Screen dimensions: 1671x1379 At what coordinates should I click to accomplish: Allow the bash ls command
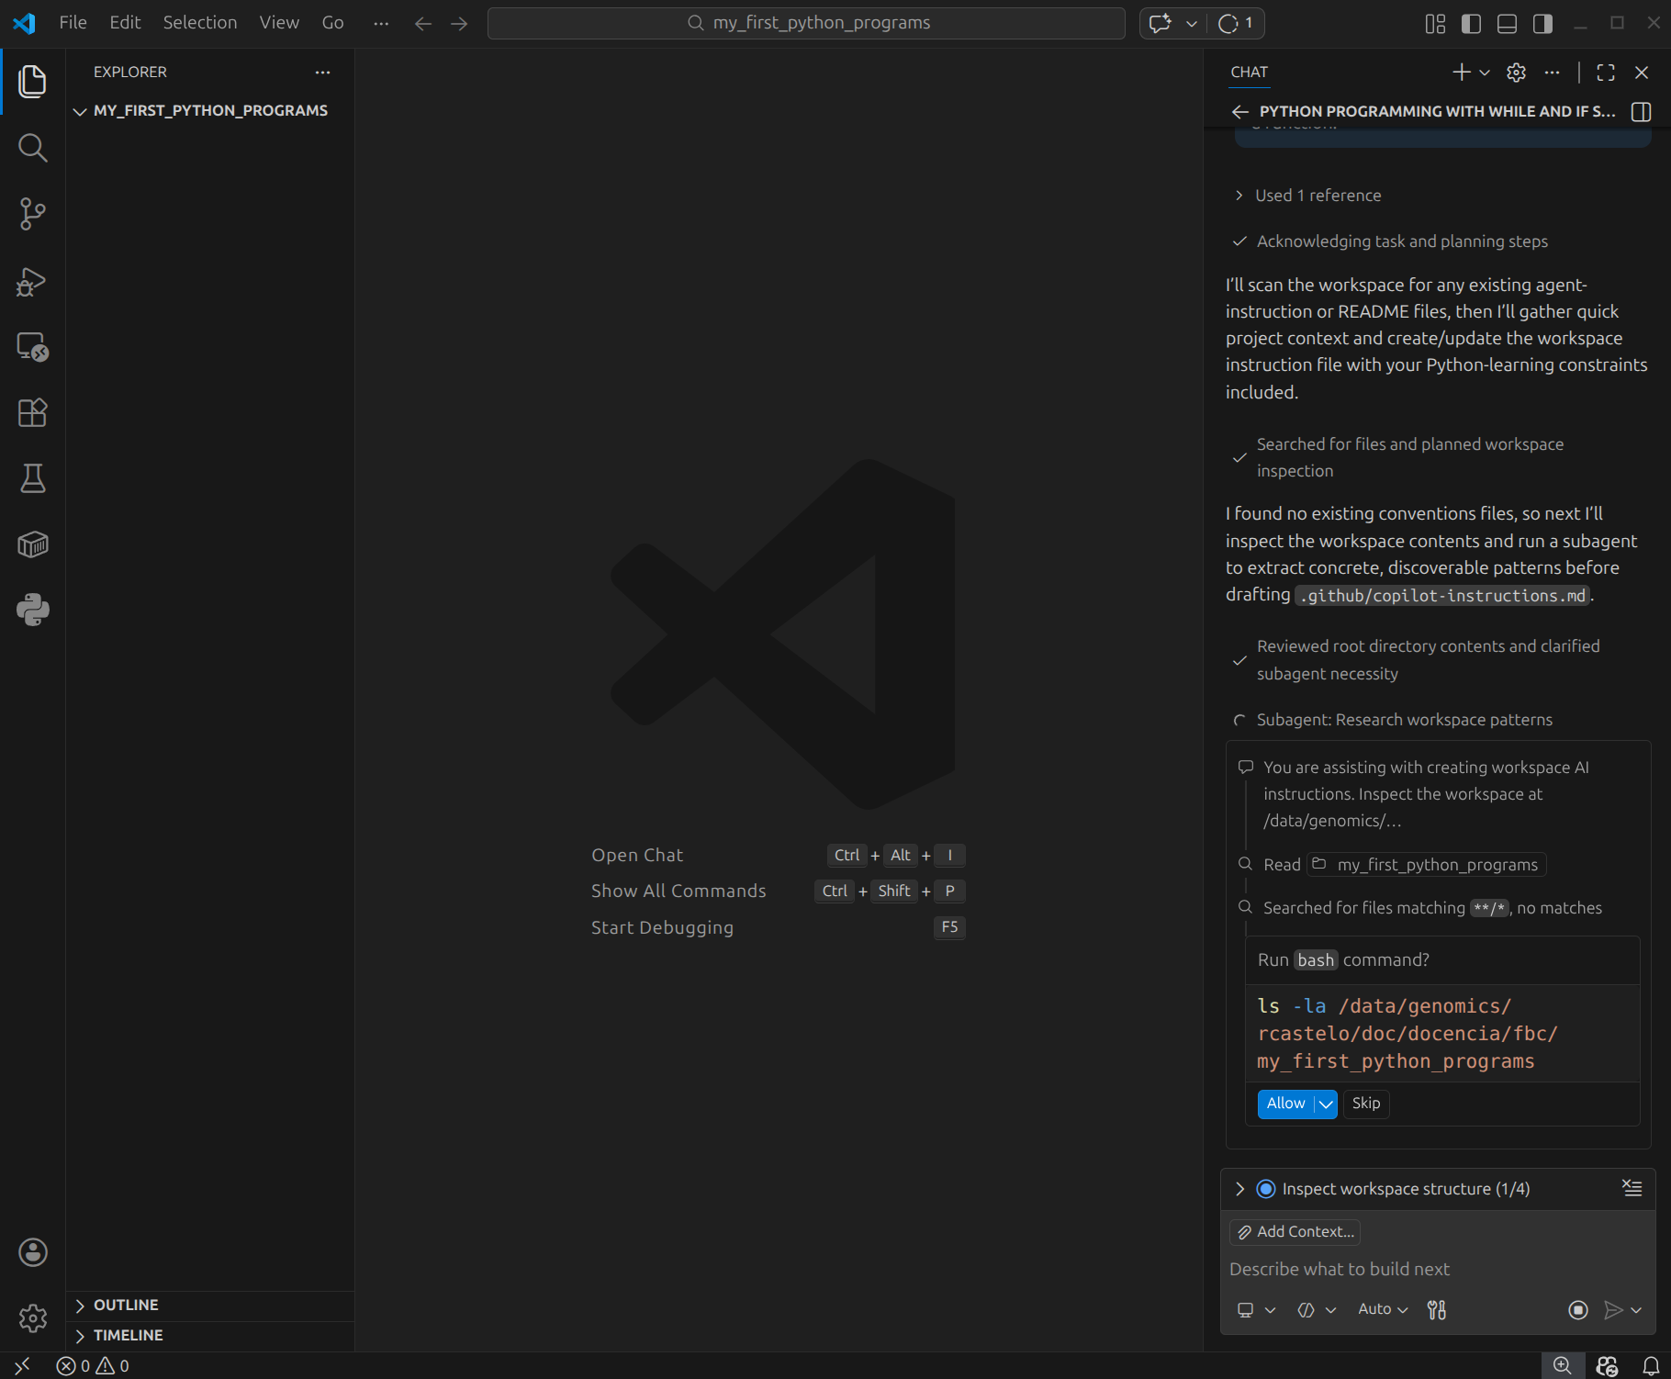pyautogui.click(x=1285, y=1104)
